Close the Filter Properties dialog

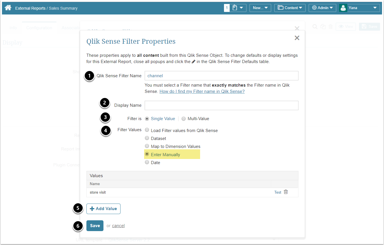[x=297, y=38]
